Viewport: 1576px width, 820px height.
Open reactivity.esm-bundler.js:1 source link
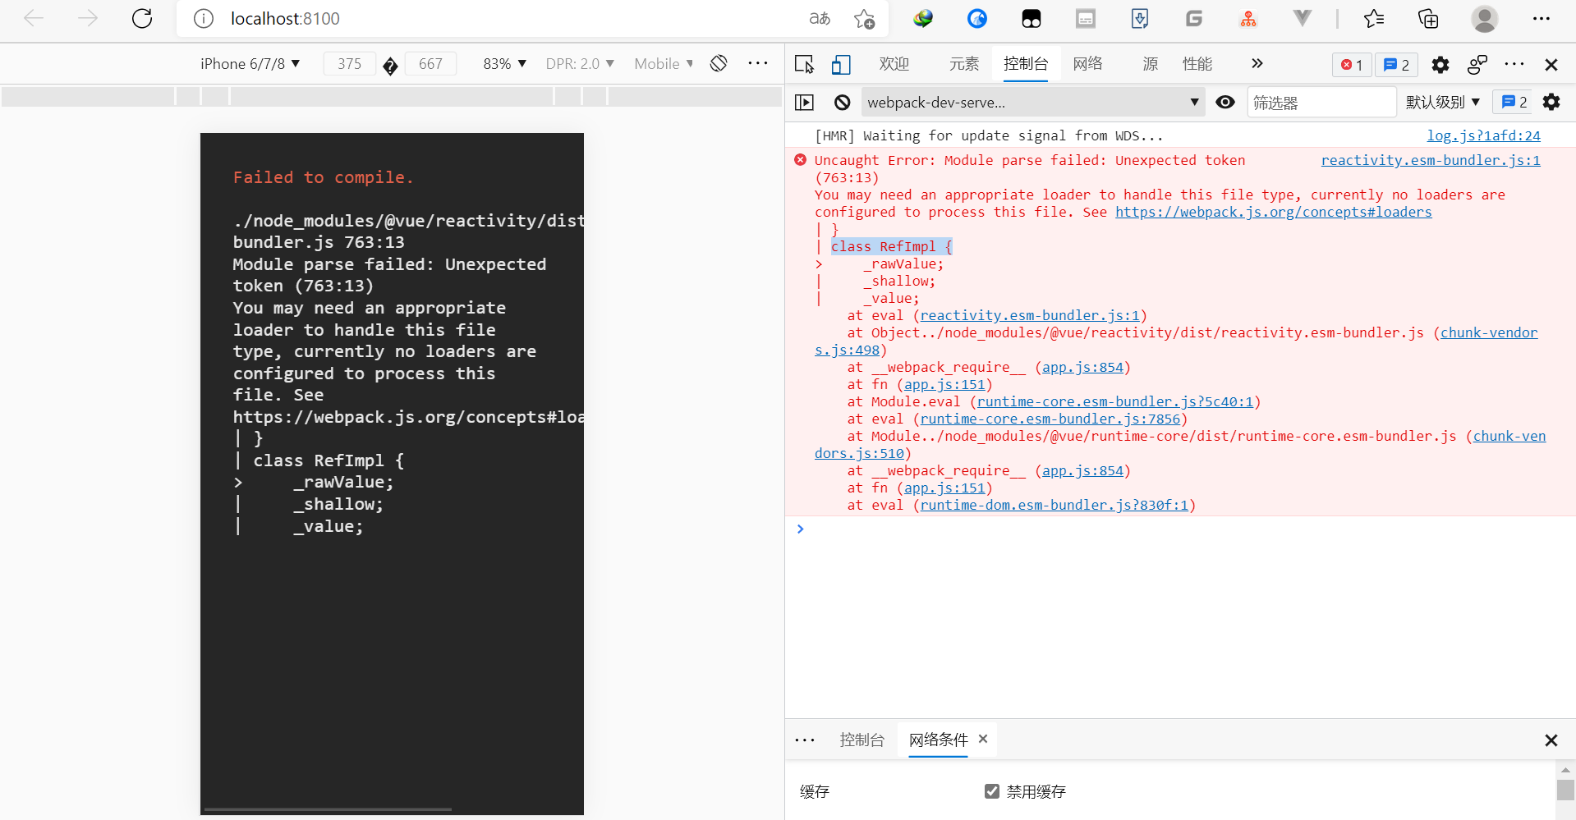[1431, 160]
